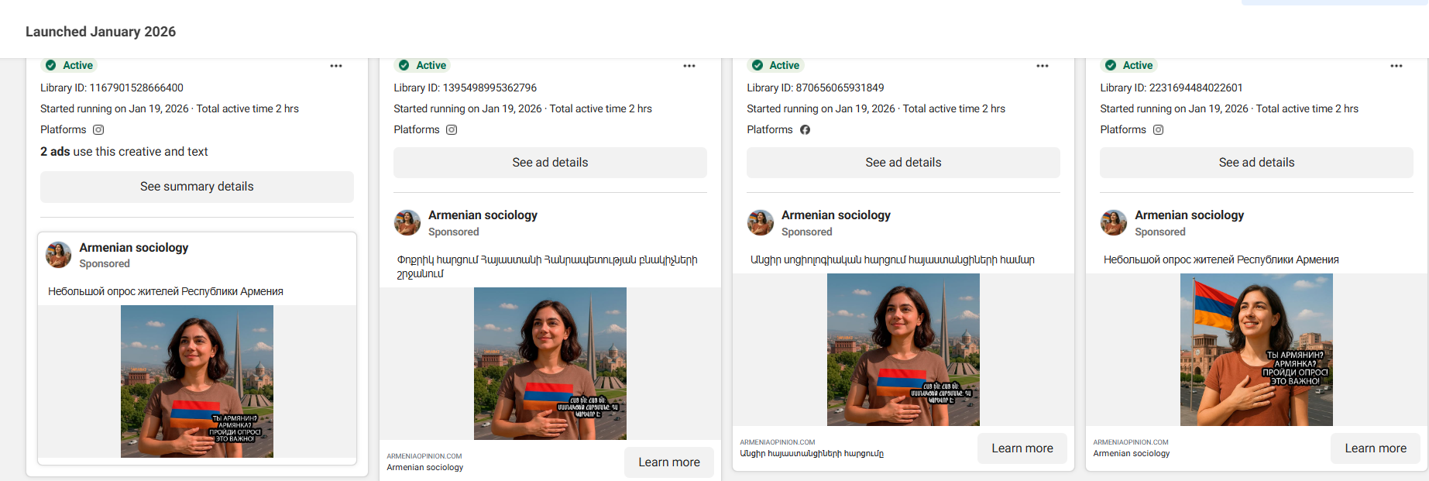Click Instagram platform icon on first ad
1429x481 pixels.
(x=98, y=130)
